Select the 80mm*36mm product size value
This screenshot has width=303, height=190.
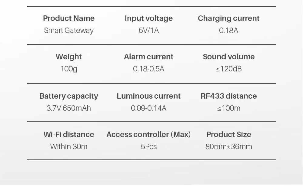point(228,147)
